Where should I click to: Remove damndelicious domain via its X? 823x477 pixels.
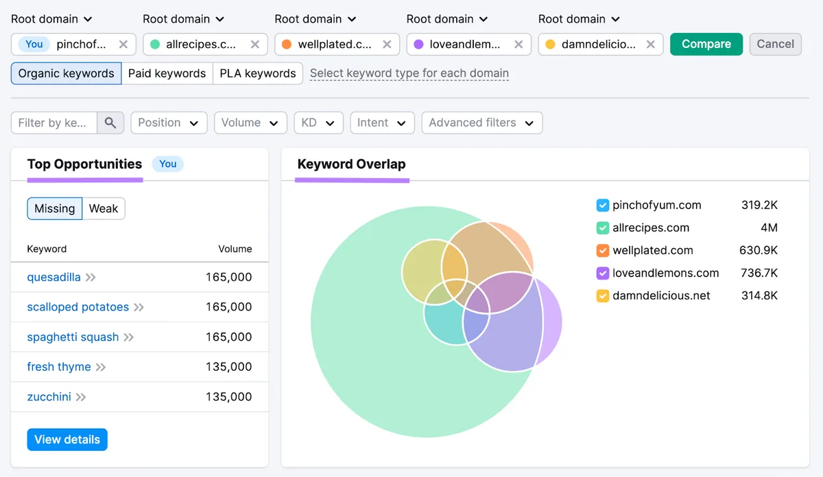coord(650,44)
